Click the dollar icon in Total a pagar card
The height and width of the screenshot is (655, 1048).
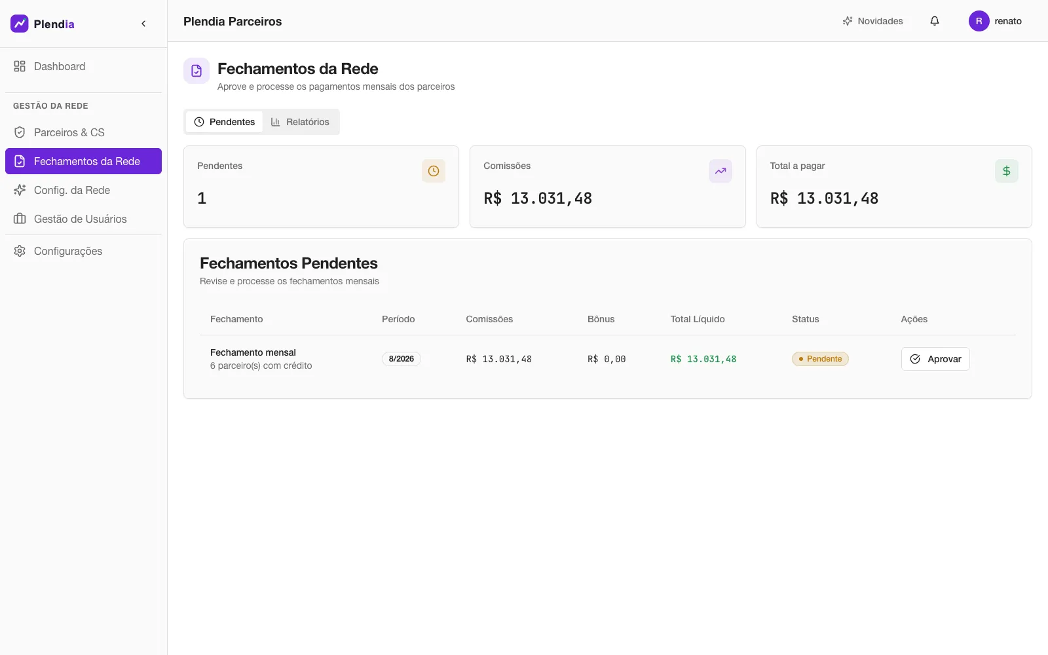pos(1007,171)
